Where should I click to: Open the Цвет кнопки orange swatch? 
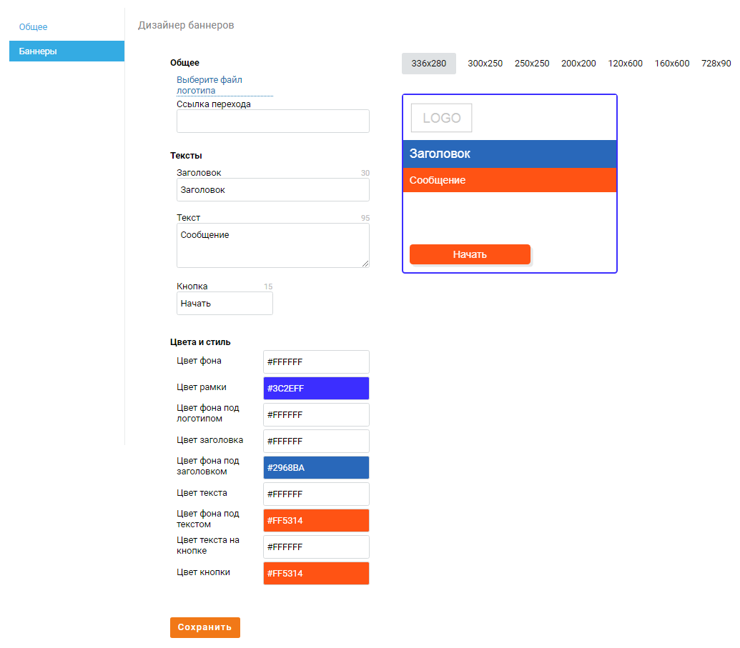click(x=316, y=573)
